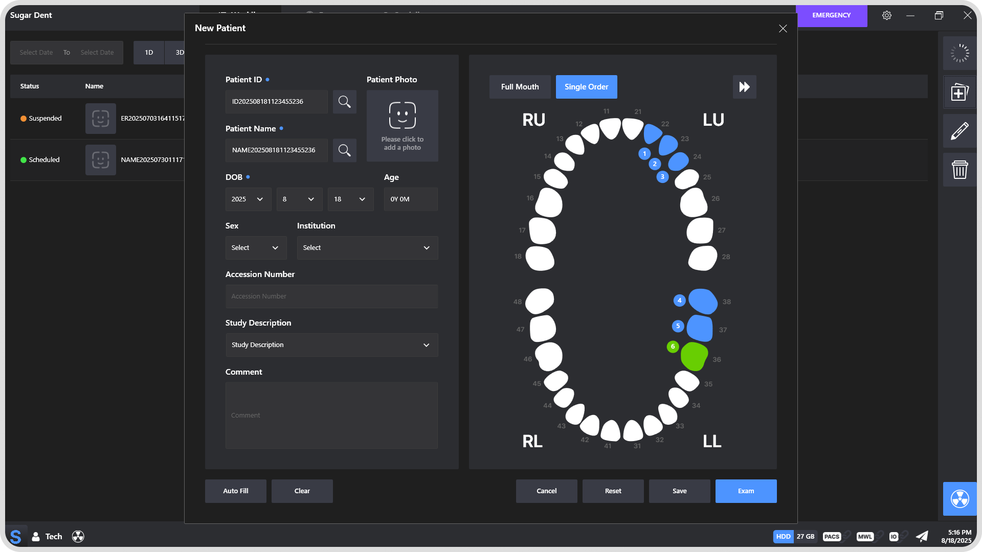Click the edit pencil sidebar icon

959,131
